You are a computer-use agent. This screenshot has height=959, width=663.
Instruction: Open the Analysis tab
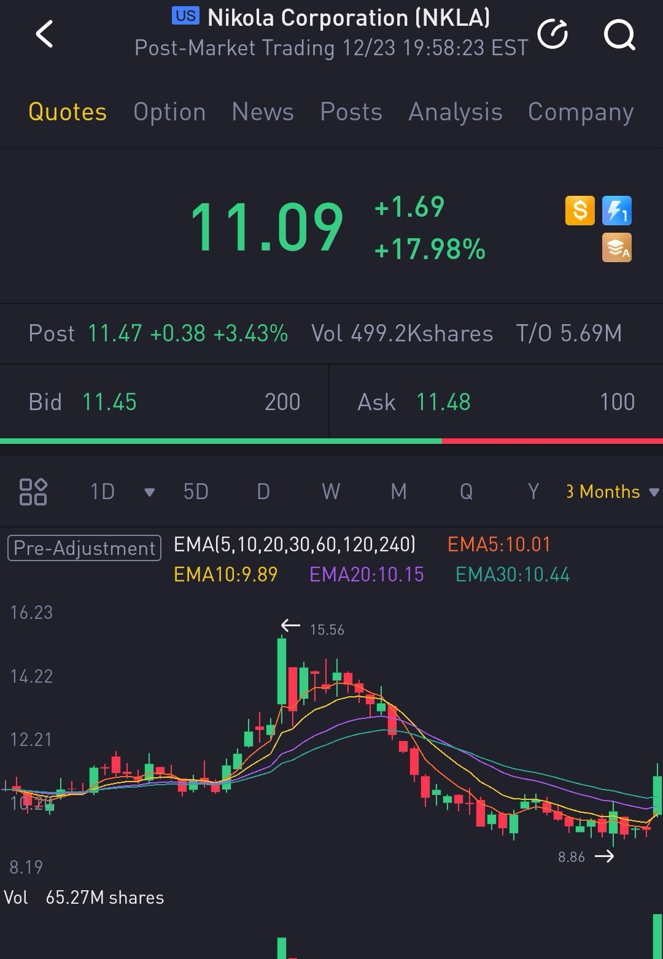click(456, 112)
